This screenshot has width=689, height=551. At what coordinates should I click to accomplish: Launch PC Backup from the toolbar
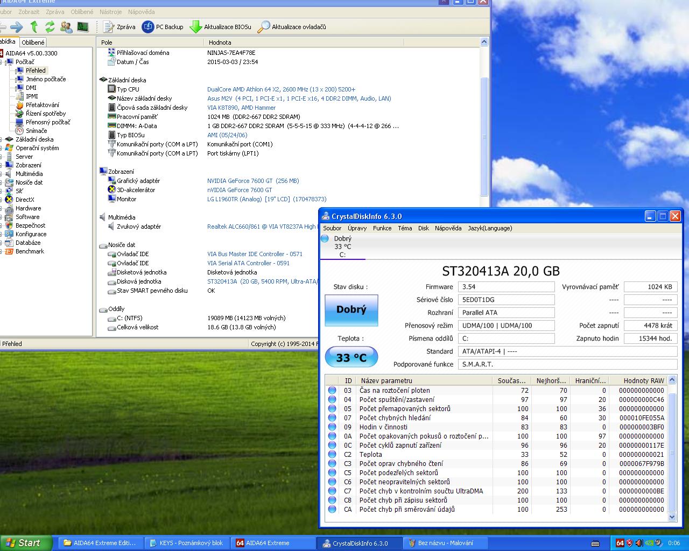click(x=163, y=27)
